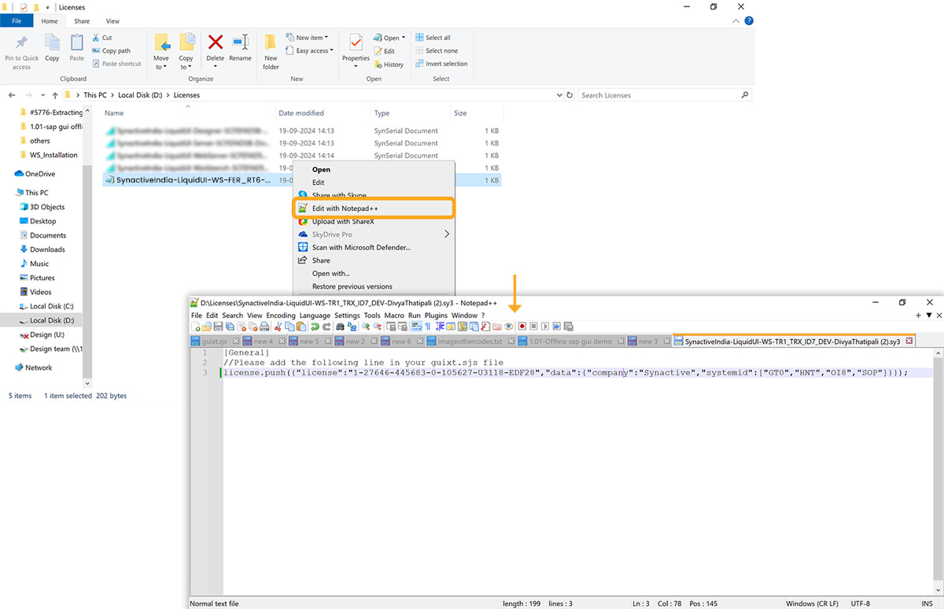Image resolution: width=944 pixels, height=609 pixels.
Task: Toggle the INS insert mode indicator
Action: 927,603
